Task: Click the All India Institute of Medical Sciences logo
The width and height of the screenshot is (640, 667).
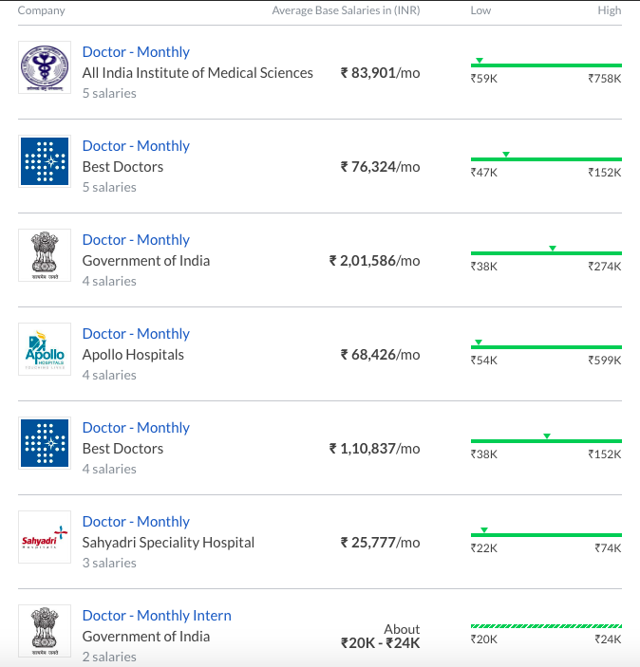Action: click(x=45, y=67)
